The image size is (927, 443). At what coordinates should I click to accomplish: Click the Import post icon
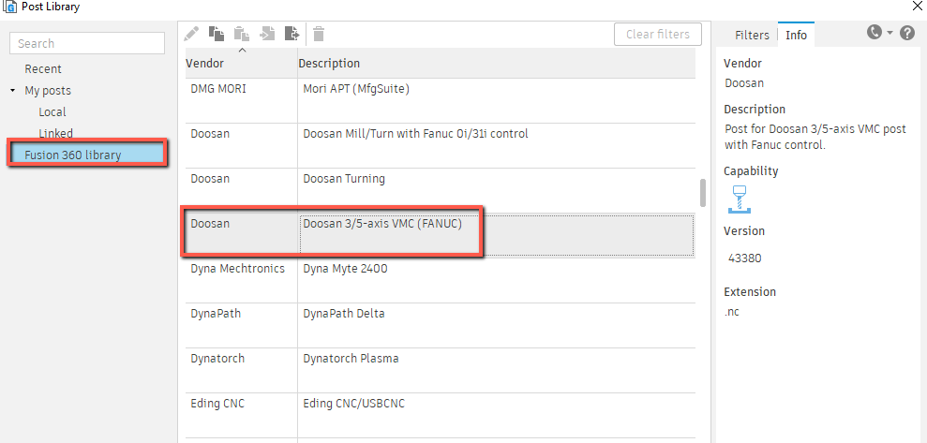tap(267, 34)
